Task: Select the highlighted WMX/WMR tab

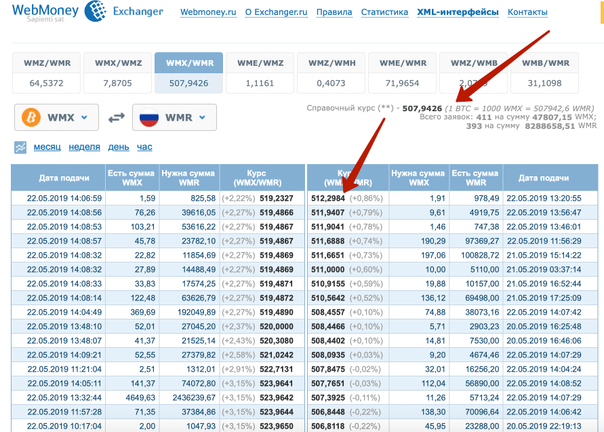Action: [188, 73]
